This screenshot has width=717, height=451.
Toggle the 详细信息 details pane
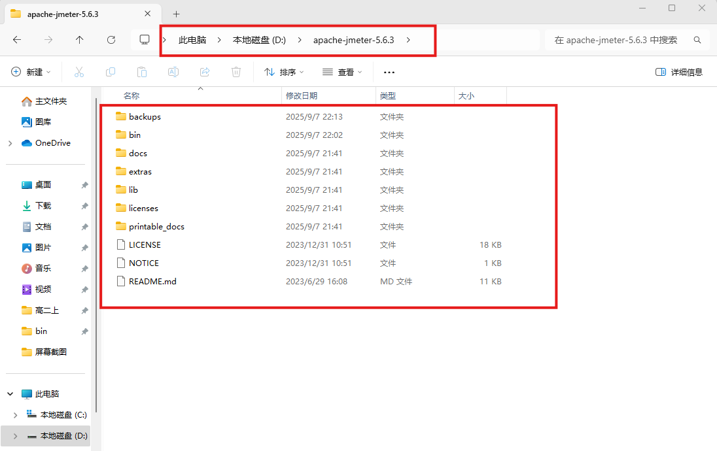pos(678,72)
